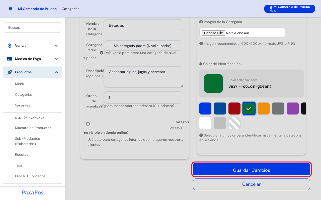Toggle the Categoría privada checkbox

88,124
